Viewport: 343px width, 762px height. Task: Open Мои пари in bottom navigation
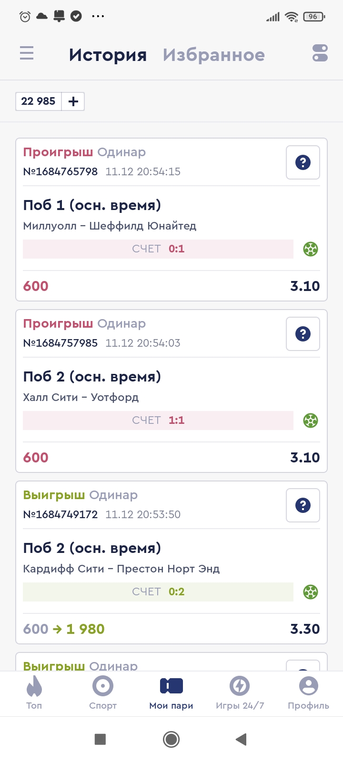[x=171, y=693]
